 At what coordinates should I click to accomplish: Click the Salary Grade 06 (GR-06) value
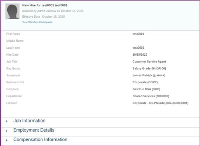(x=149, y=69)
